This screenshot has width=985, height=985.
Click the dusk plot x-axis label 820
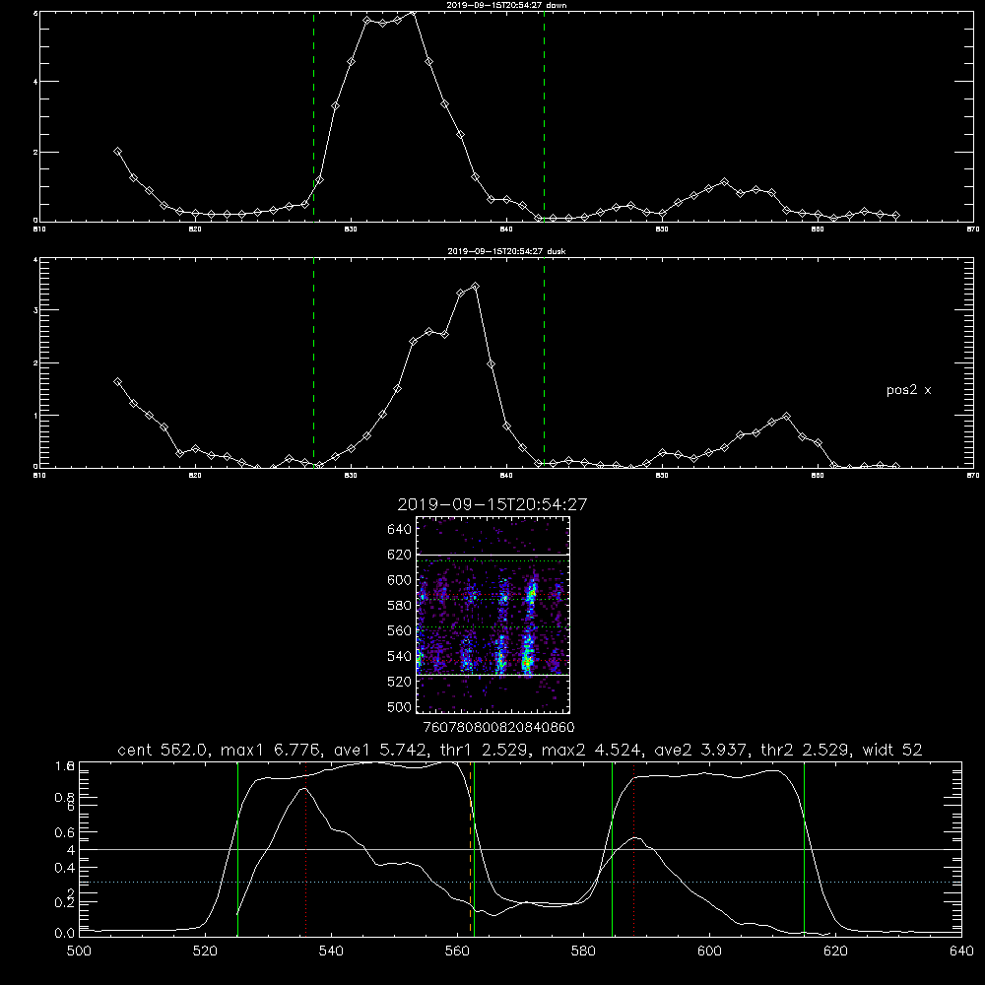[195, 476]
